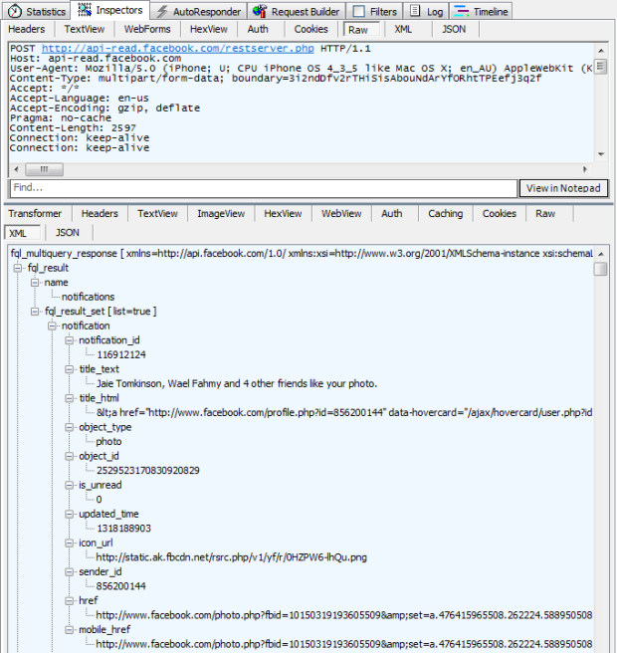Collapse the href node
This screenshot has height=653, width=617.
[x=69, y=600]
